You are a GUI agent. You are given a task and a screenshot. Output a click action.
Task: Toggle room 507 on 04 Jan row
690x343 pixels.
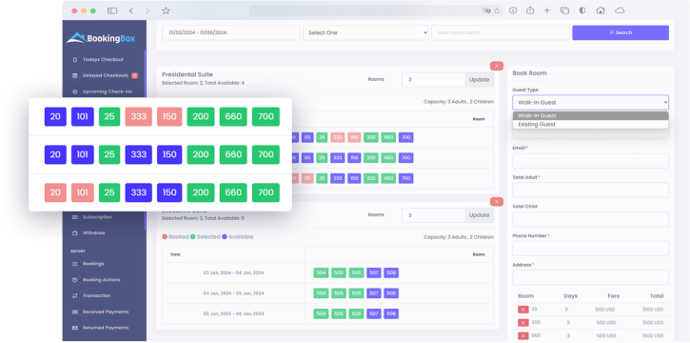tap(374, 293)
